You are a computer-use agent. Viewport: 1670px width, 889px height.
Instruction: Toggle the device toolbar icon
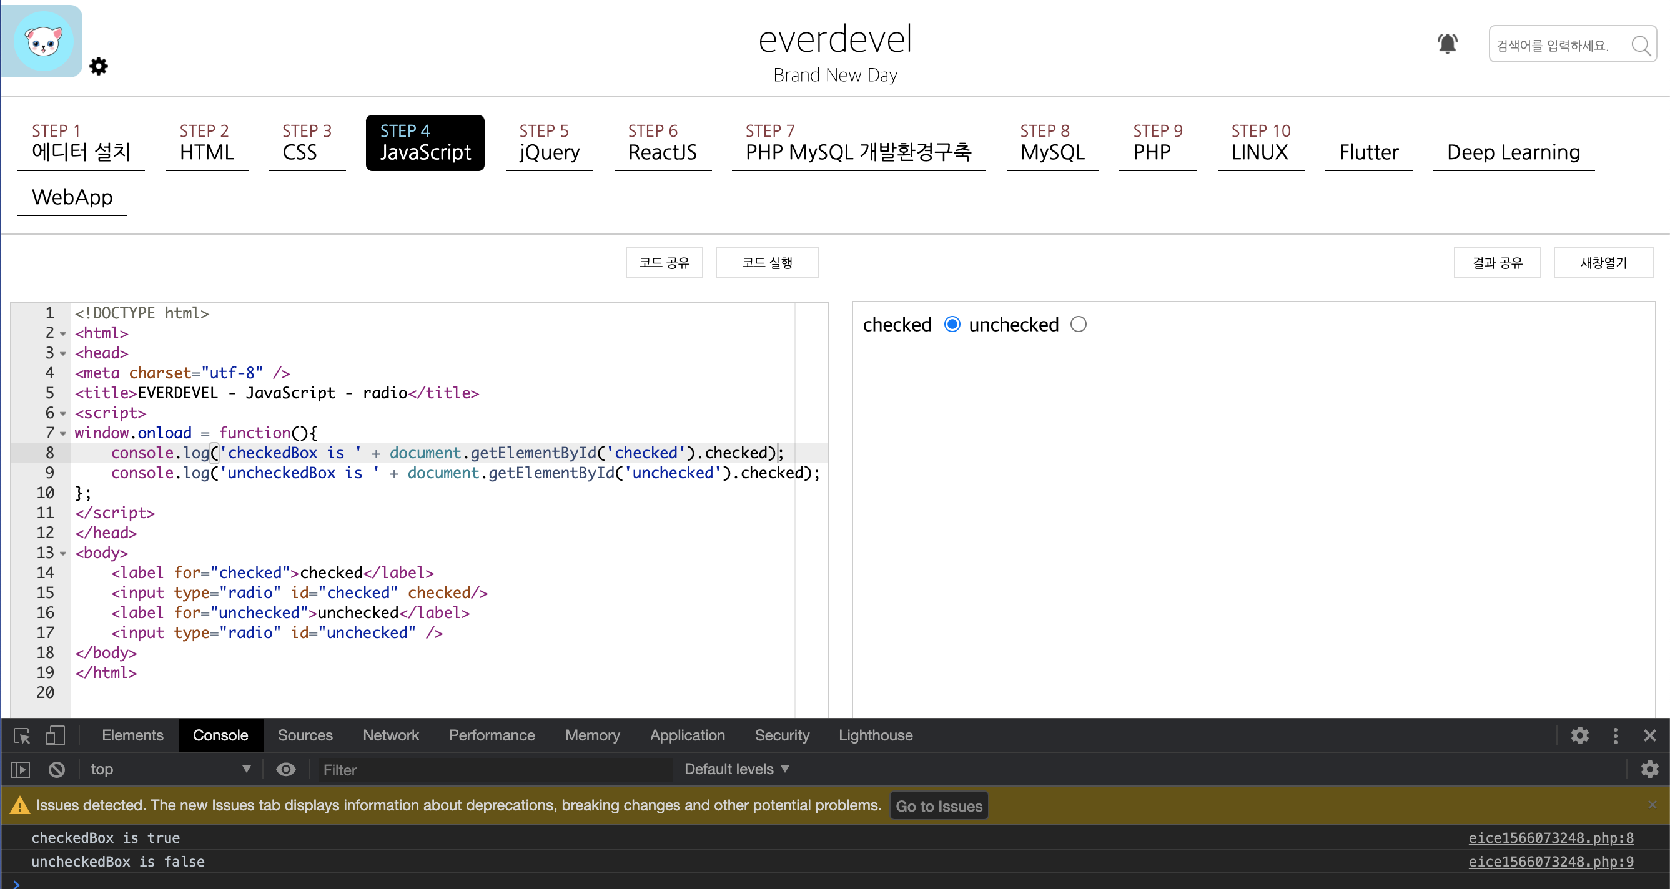(x=56, y=735)
